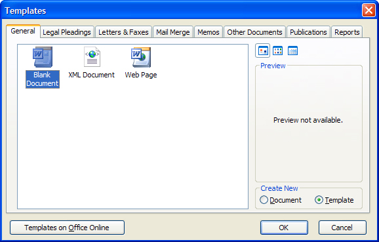This screenshot has width=379, height=242.
Task: Select the General tab
Action: 23,31
